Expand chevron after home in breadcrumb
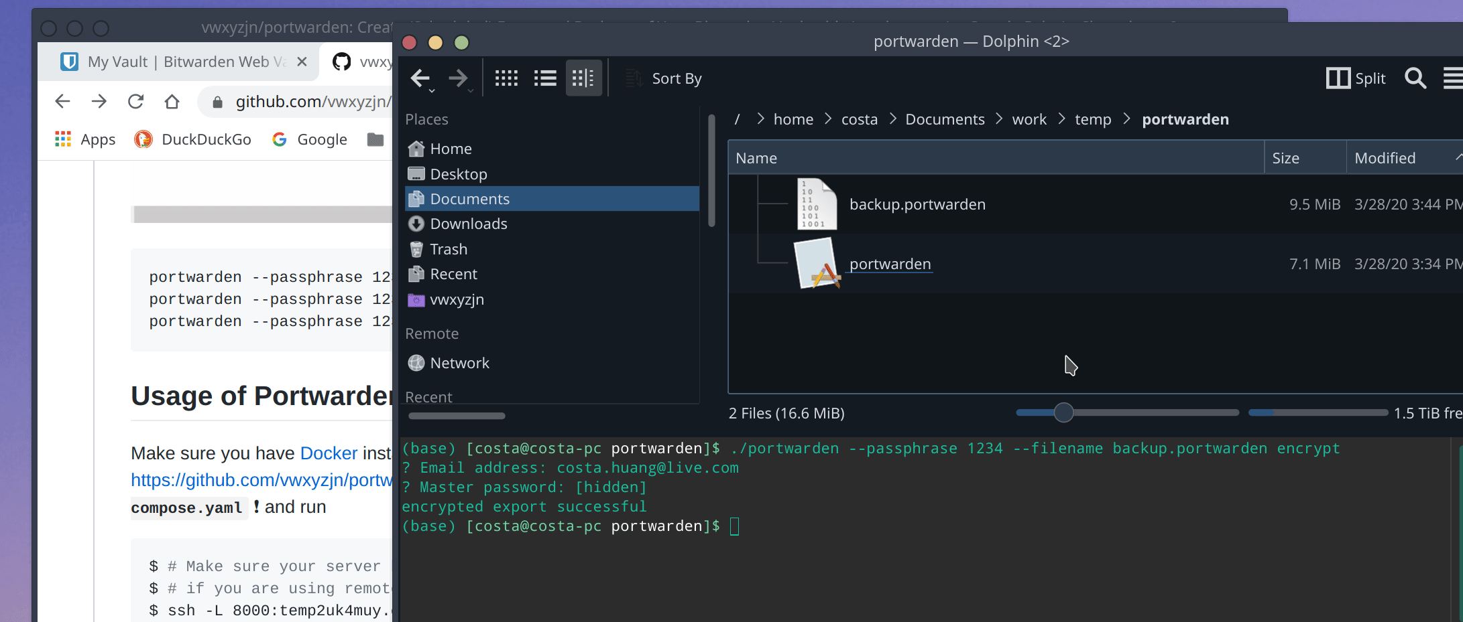The height and width of the screenshot is (622, 1463). coord(828,119)
